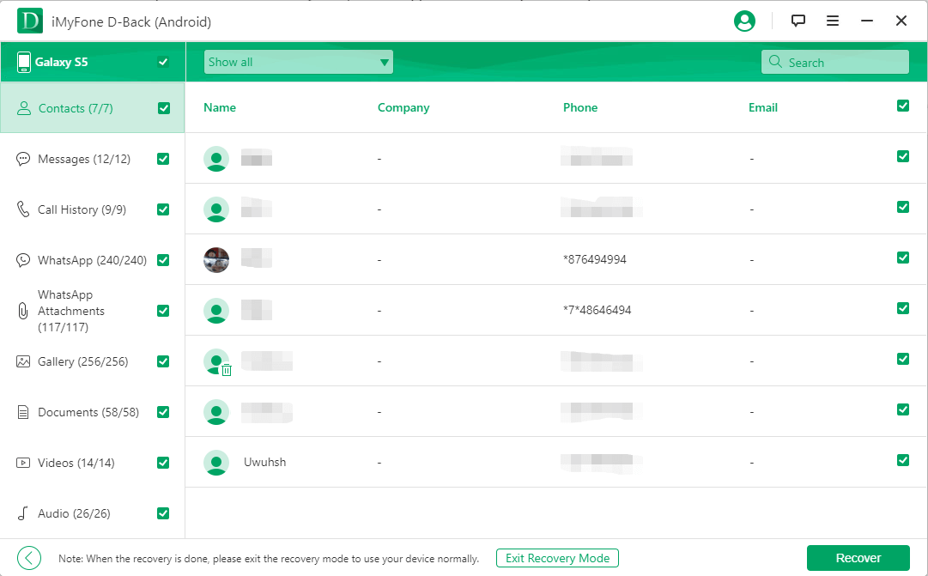This screenshot has height=576, width=928.
Task: Click the back arrow circle icon
Action: [x=29, y=558]
